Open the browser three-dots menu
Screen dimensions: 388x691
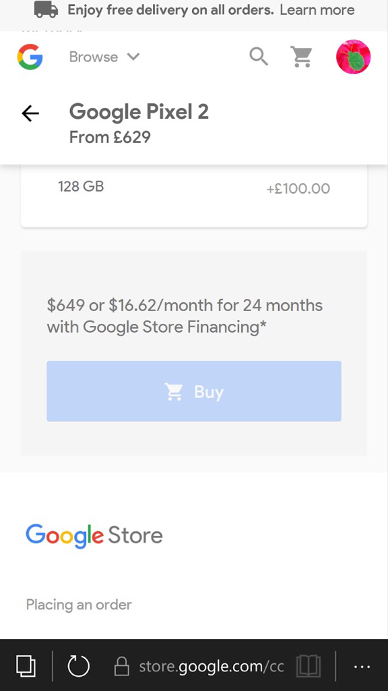[362, 667]
